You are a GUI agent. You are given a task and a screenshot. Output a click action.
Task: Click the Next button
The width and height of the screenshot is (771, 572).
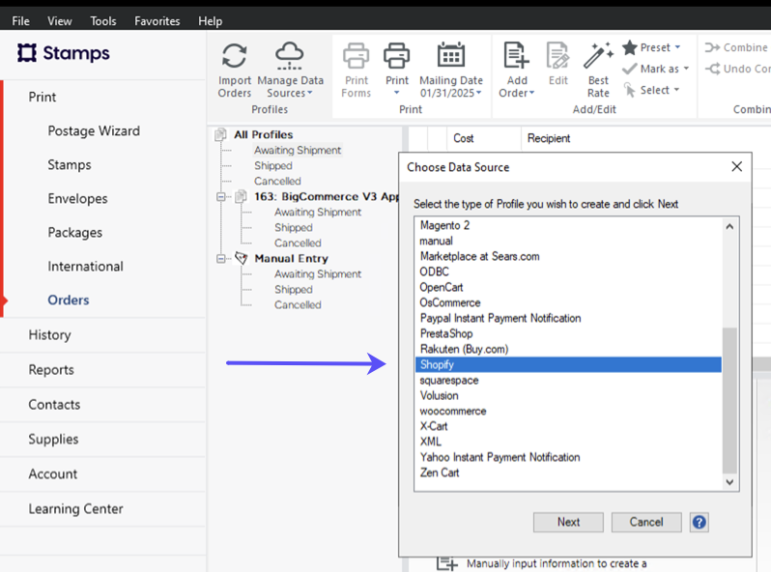(x=568, y=522)
